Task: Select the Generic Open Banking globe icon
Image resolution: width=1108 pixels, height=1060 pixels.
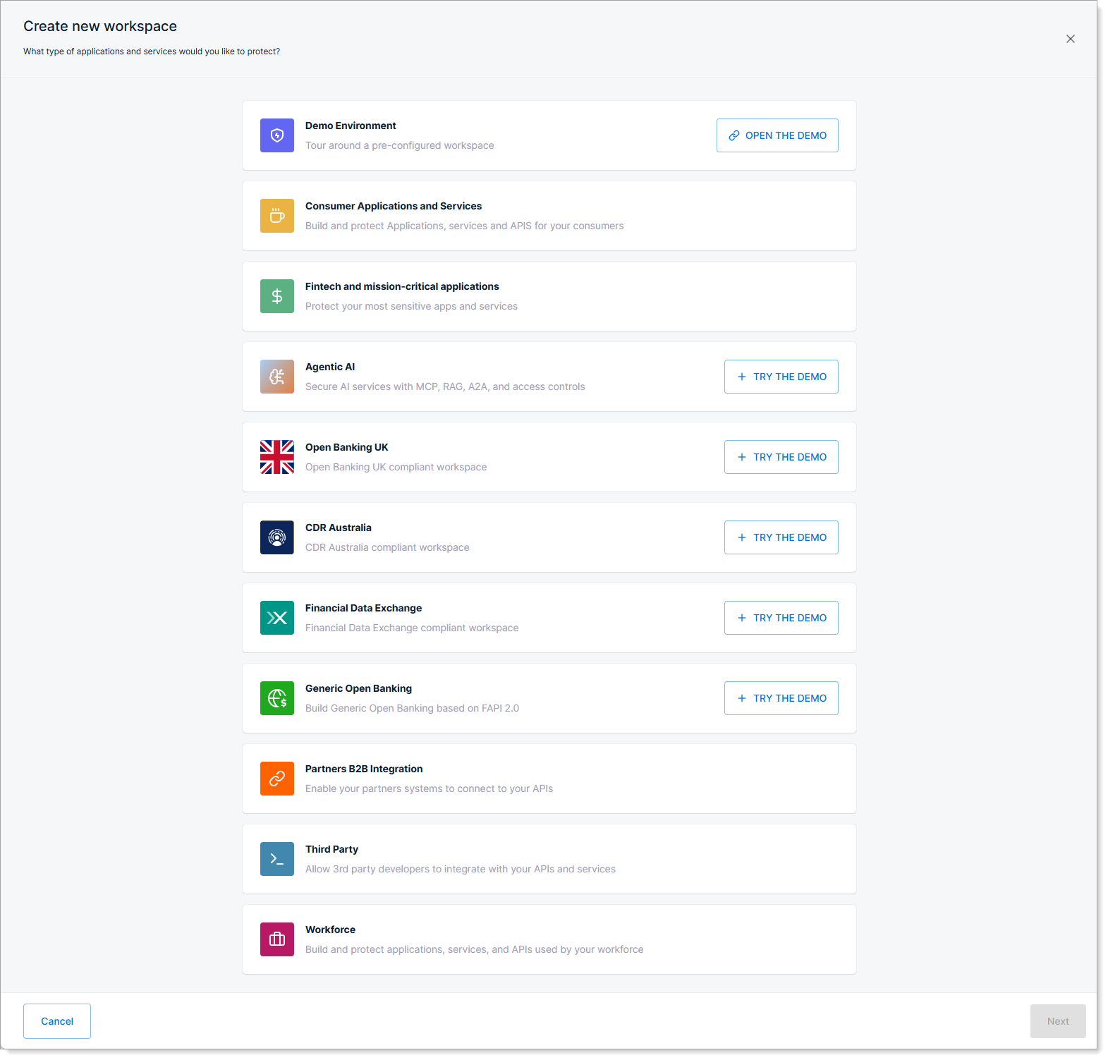Action: pos(276,698)
